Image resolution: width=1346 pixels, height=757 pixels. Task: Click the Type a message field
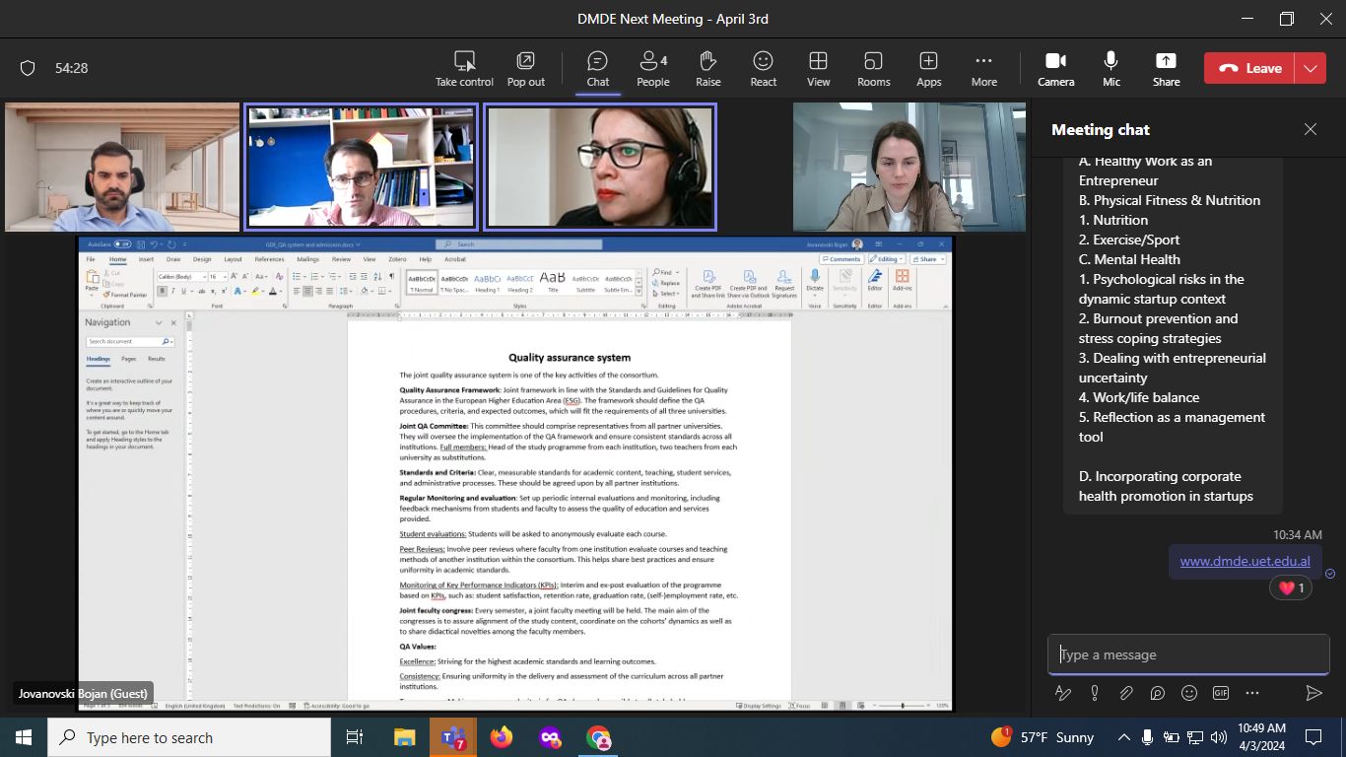coord(1187,654)
